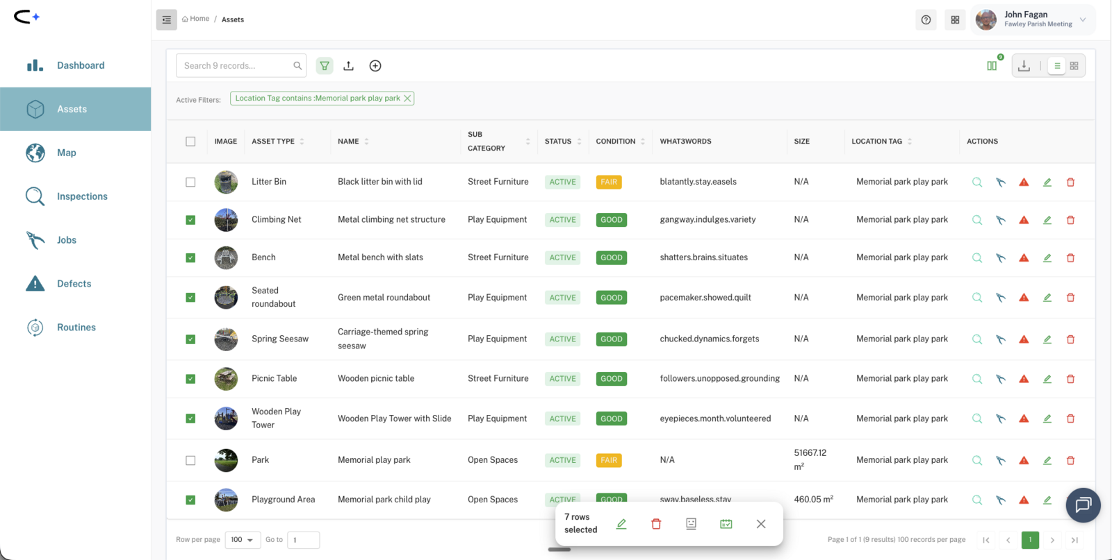Click the horizontal scrollbar handle at bottom
The image size is (1112, 560).
(559, 550)
